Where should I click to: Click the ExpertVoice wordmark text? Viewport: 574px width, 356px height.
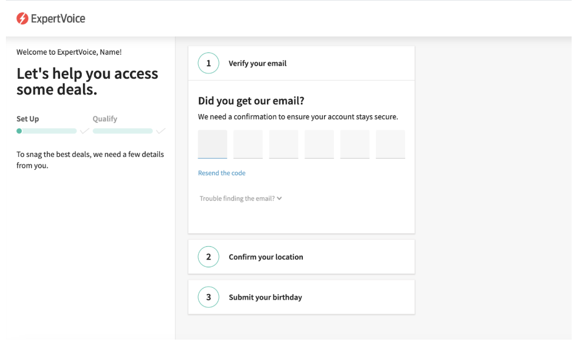(58, 19)
